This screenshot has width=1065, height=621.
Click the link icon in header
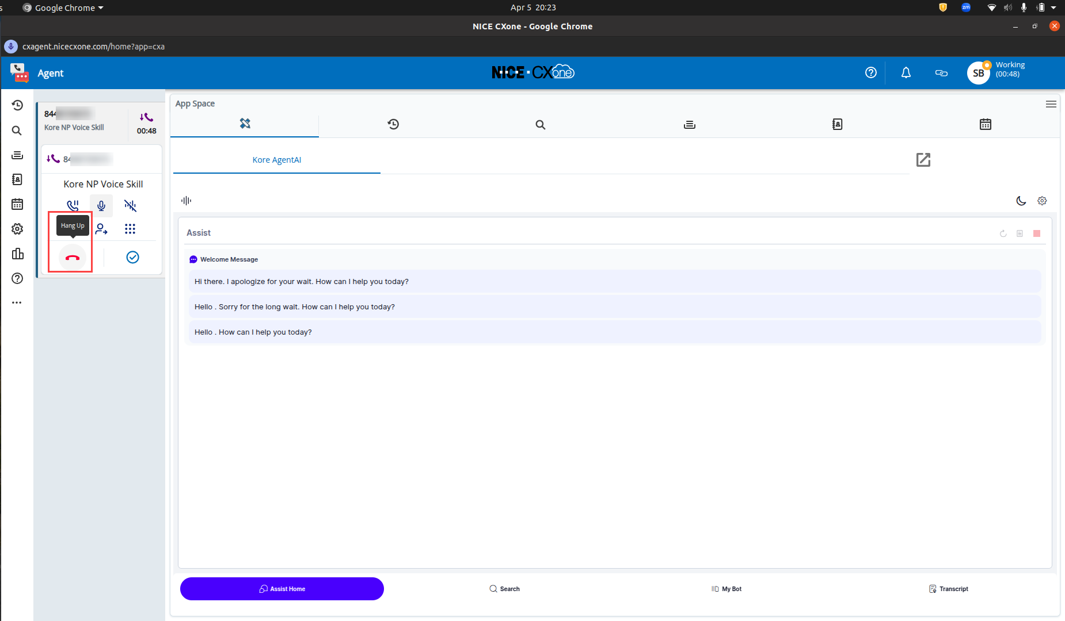(941, 73)
